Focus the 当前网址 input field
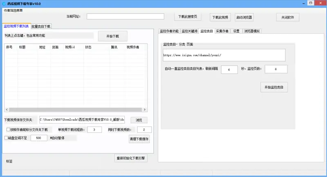This screenshot has height=177, width=327. [125, 16]
